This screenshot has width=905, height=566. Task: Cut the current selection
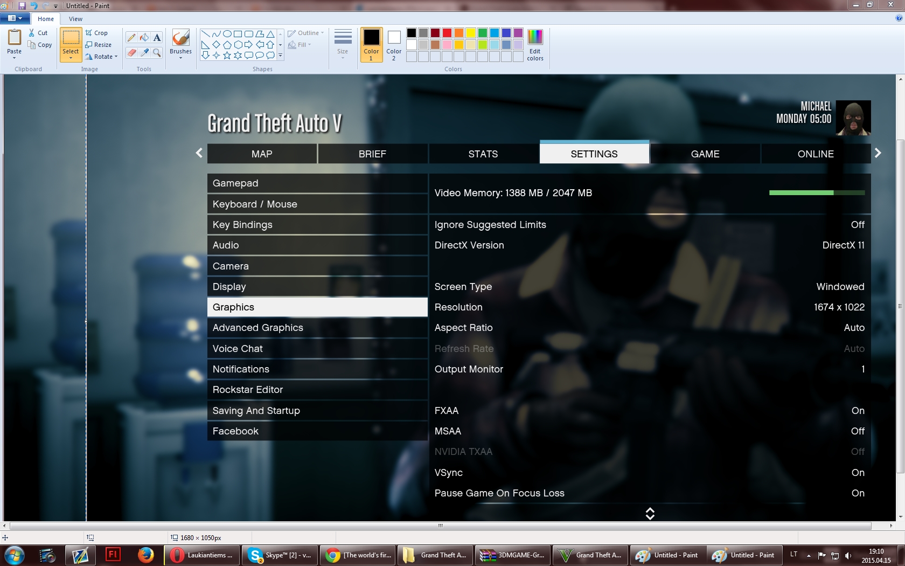pyautogui.click(x=39, y=33)
